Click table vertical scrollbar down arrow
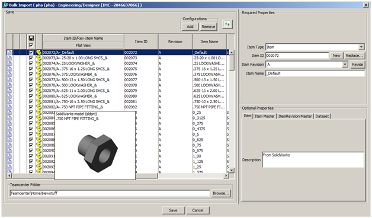This screenshot has width=372, height=218. [232, 170]
